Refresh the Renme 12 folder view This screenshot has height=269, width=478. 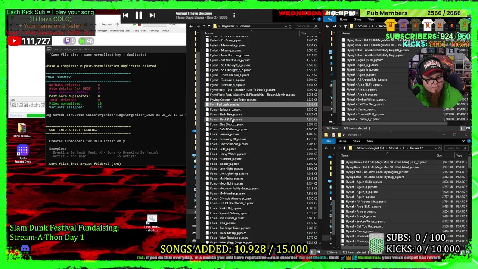pyautogui.click(x=440, y=148)
